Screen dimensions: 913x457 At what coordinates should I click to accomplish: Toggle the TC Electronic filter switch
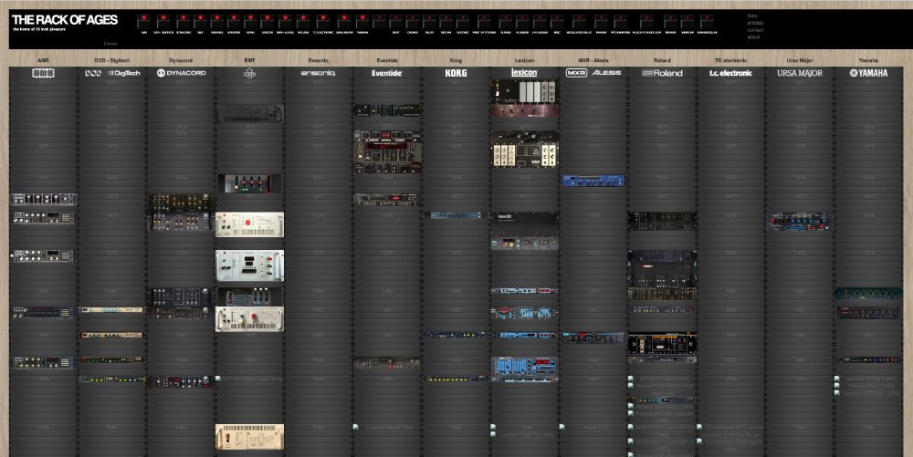323,22
